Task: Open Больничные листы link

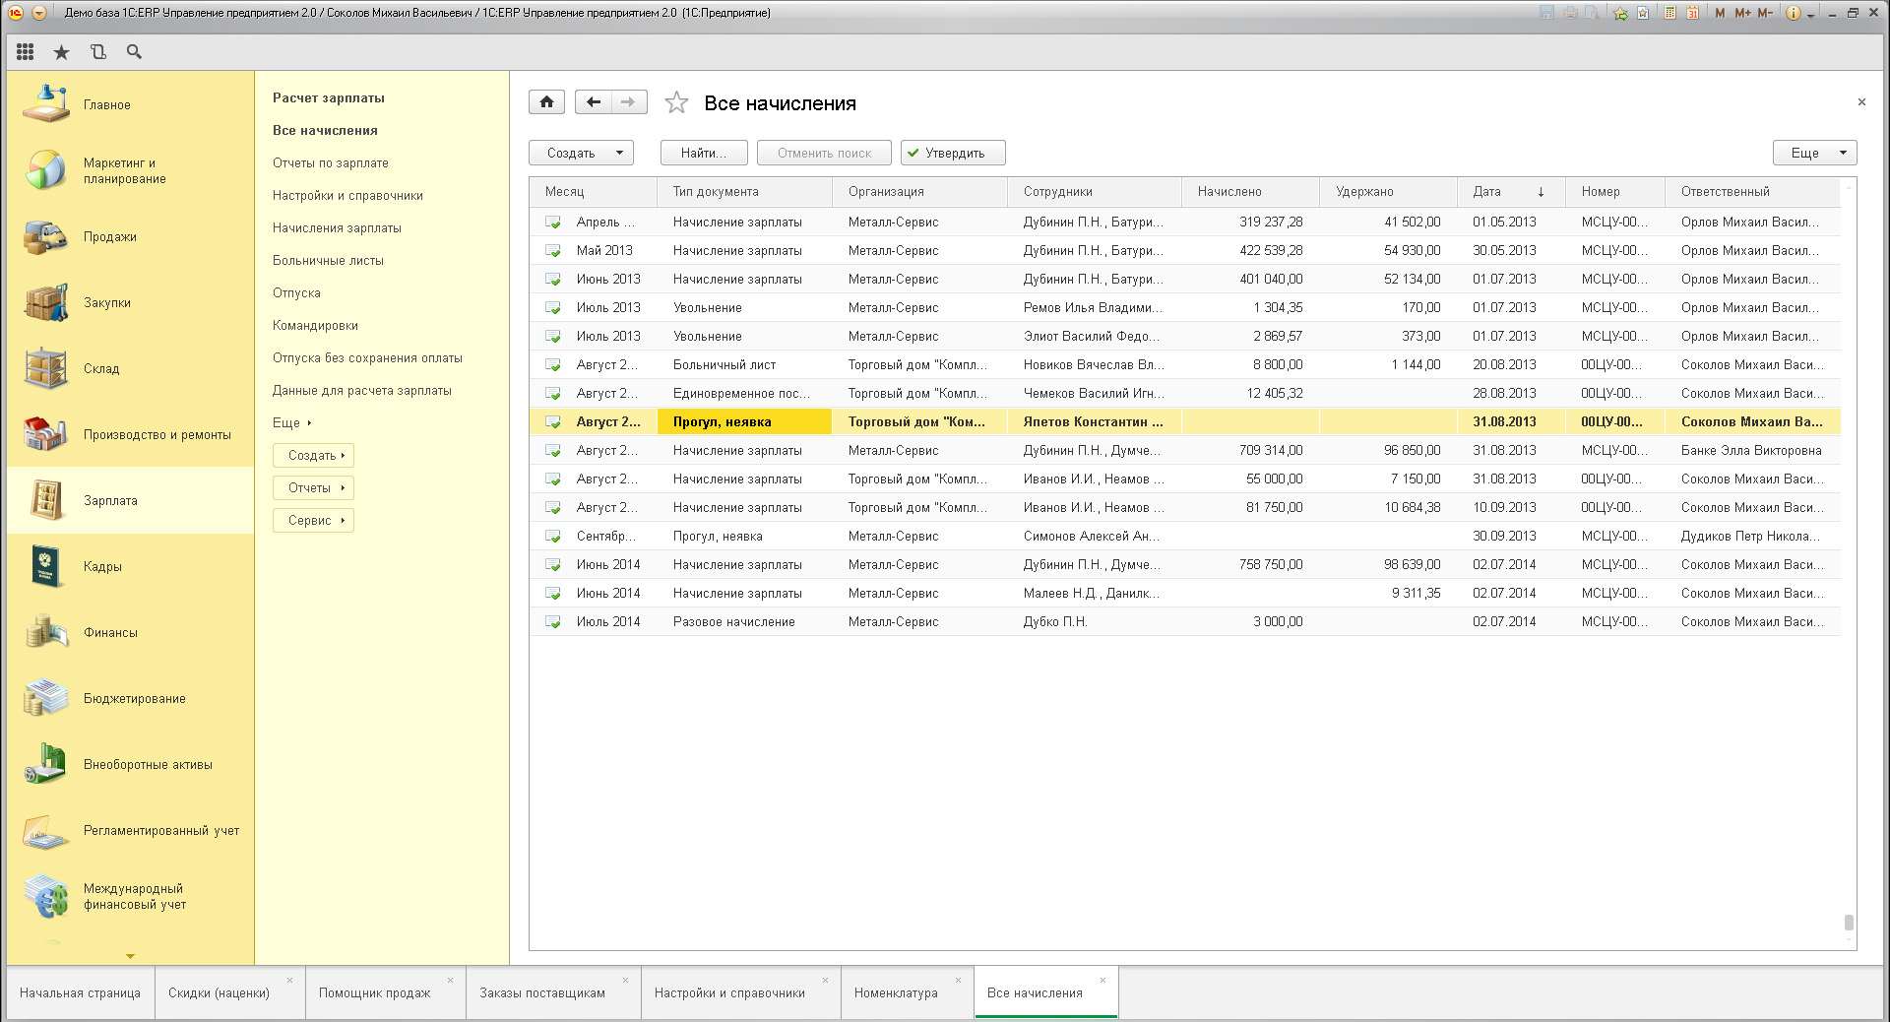Action: pyautogui.click(x=328, y=260)
